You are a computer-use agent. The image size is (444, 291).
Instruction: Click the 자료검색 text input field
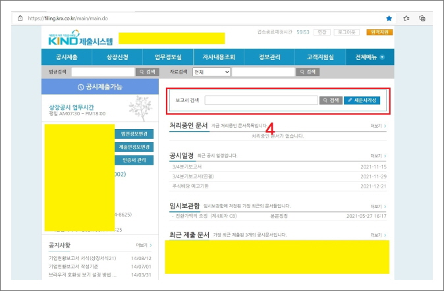click(x=264, y=72)
